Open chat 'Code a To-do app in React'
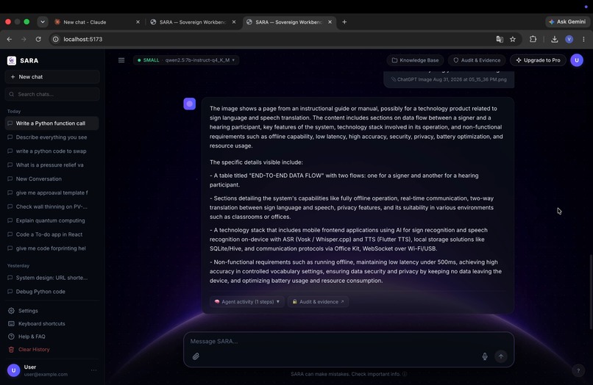The width and height of the screenshot is (593, 385). [52, 234]
